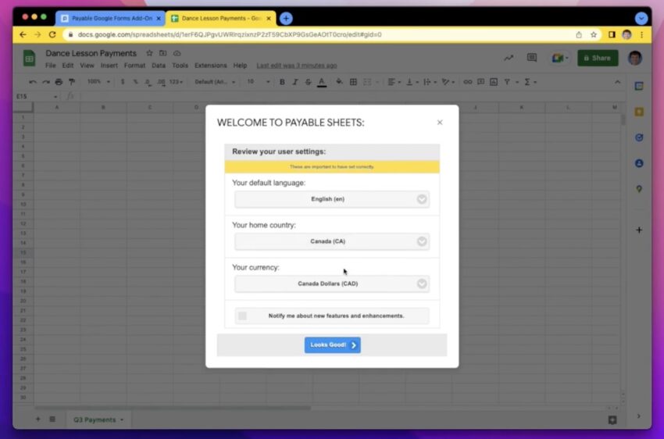Image resolution: width=664 pixels, height=439 pixels.
Task: Click the insert chart icon
Action: [x=494, y=82]
